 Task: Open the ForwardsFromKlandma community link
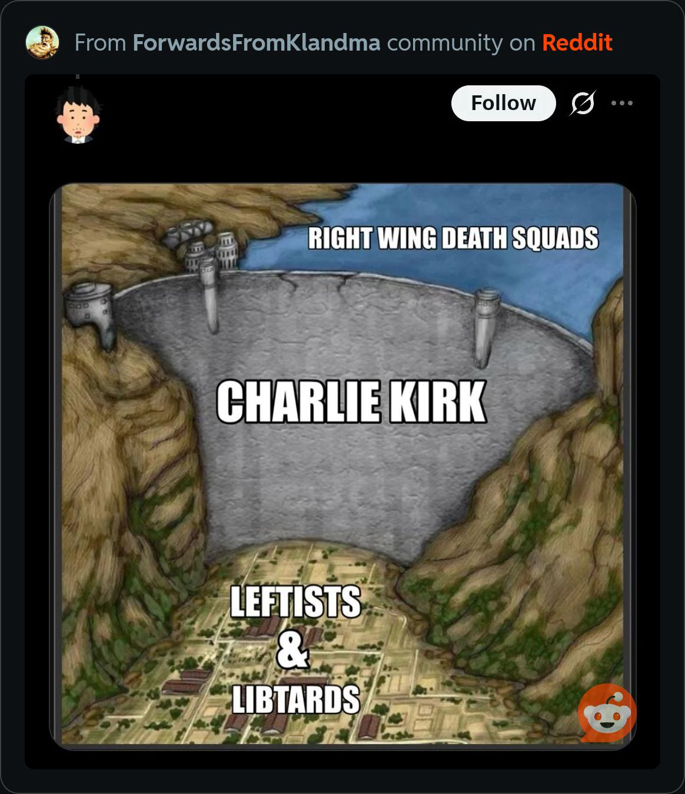click(257, 42)
